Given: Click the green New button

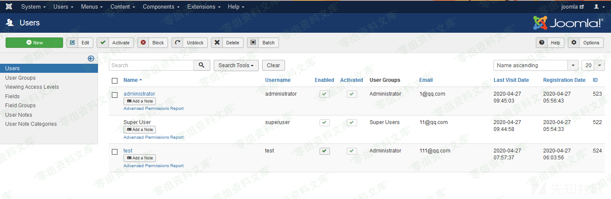Looking at the screenshot, I should point(35,43).
